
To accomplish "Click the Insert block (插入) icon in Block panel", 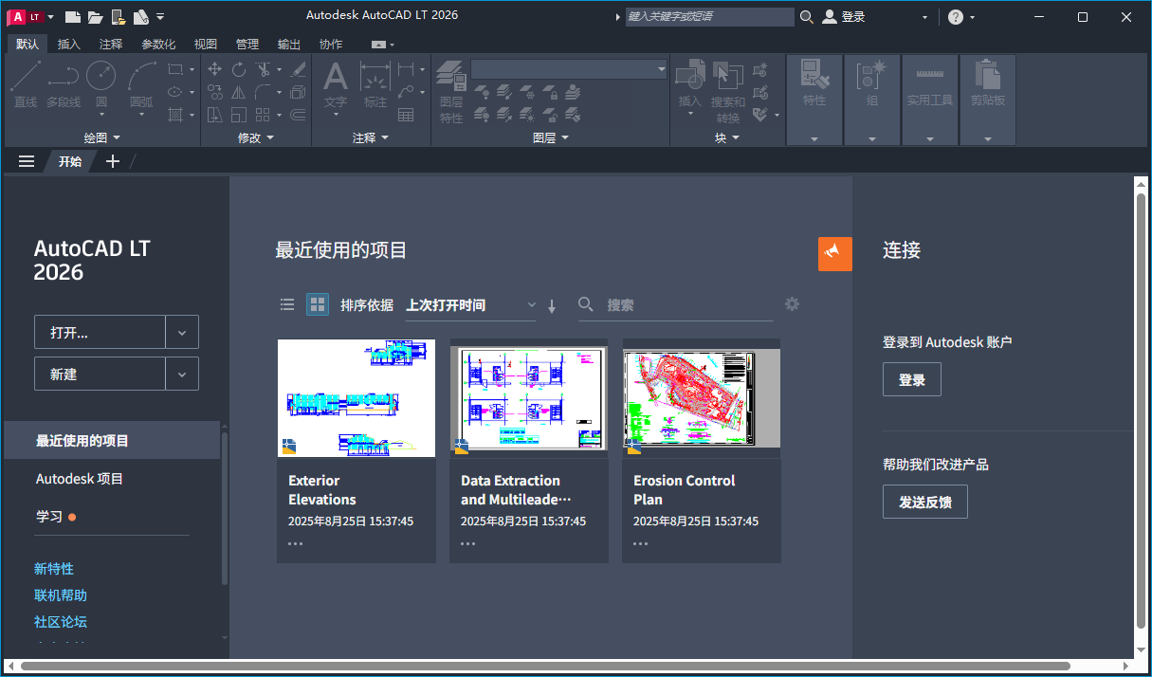I will (689, 76).
